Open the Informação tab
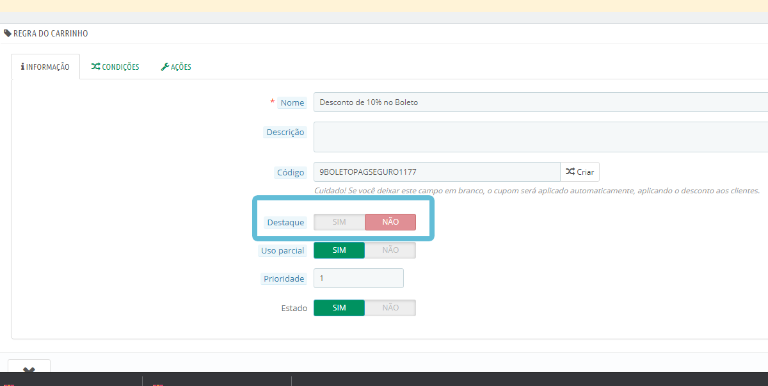 click(45, 67)
